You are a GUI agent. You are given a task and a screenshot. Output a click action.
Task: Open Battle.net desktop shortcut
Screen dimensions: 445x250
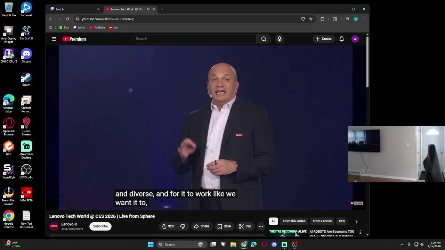26,9
